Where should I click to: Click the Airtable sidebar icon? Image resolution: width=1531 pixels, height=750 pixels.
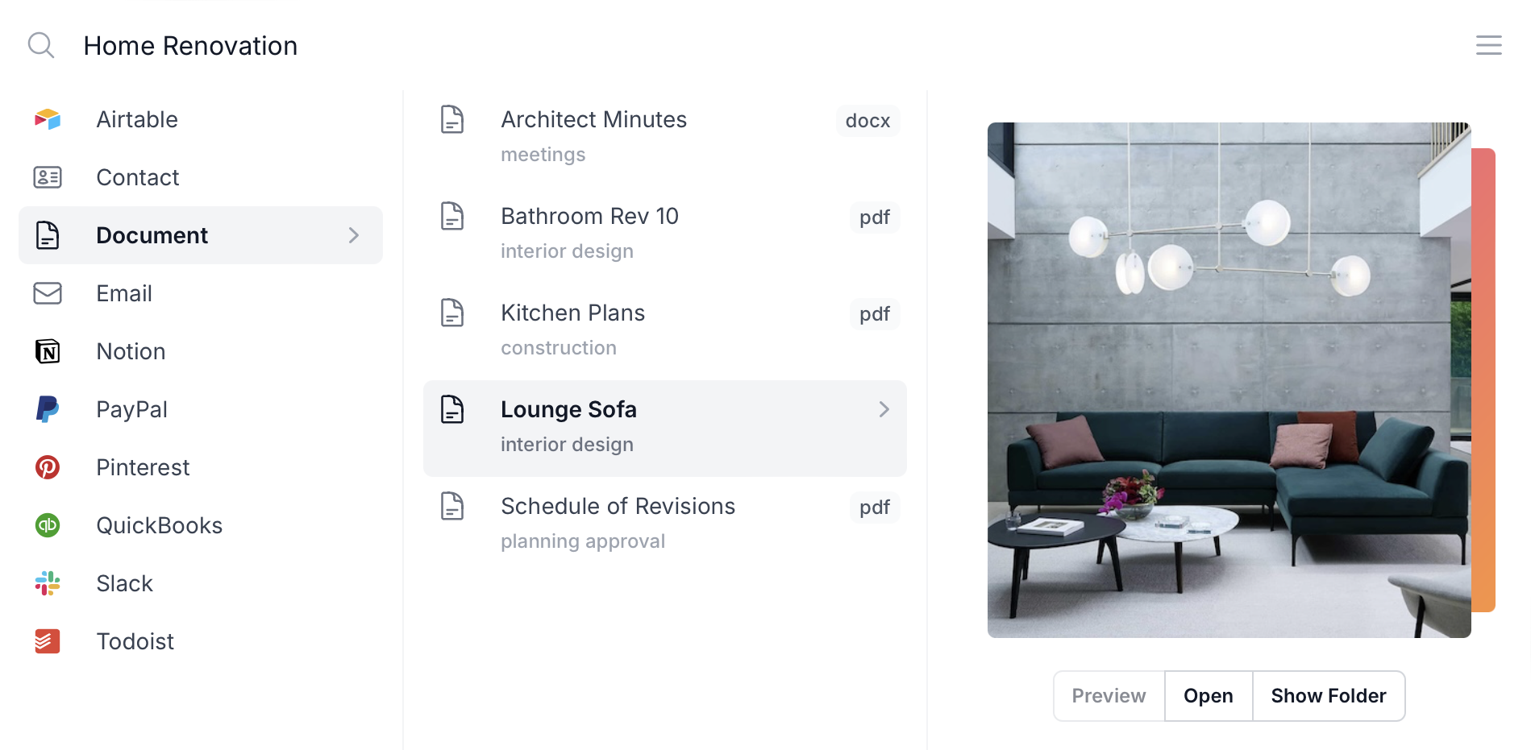[x=48, y=119]
